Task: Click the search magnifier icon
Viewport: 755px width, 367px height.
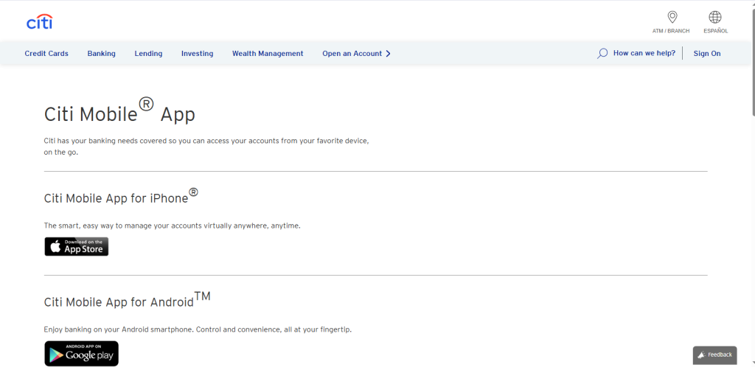Action: (x=602, y=53)
